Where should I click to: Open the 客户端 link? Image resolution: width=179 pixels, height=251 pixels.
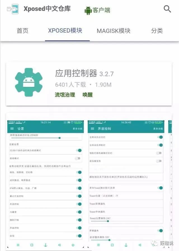point(101,10)
